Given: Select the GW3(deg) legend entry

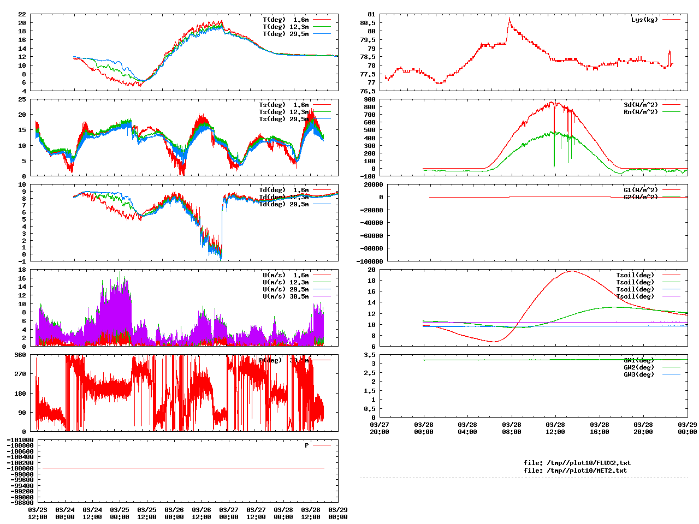Looking at the screenshot, I should coord(638,374).
